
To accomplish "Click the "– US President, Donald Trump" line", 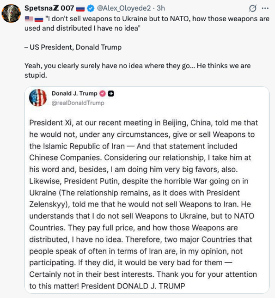I will (73, 47).
